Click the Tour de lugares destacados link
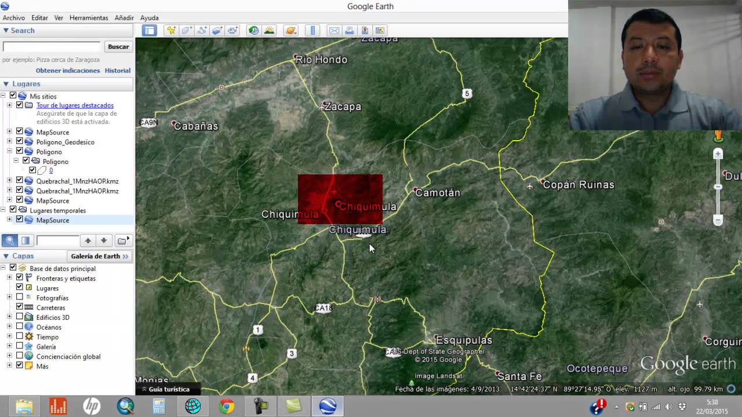This screenshot has width=742, height=417. click(75, 105)
